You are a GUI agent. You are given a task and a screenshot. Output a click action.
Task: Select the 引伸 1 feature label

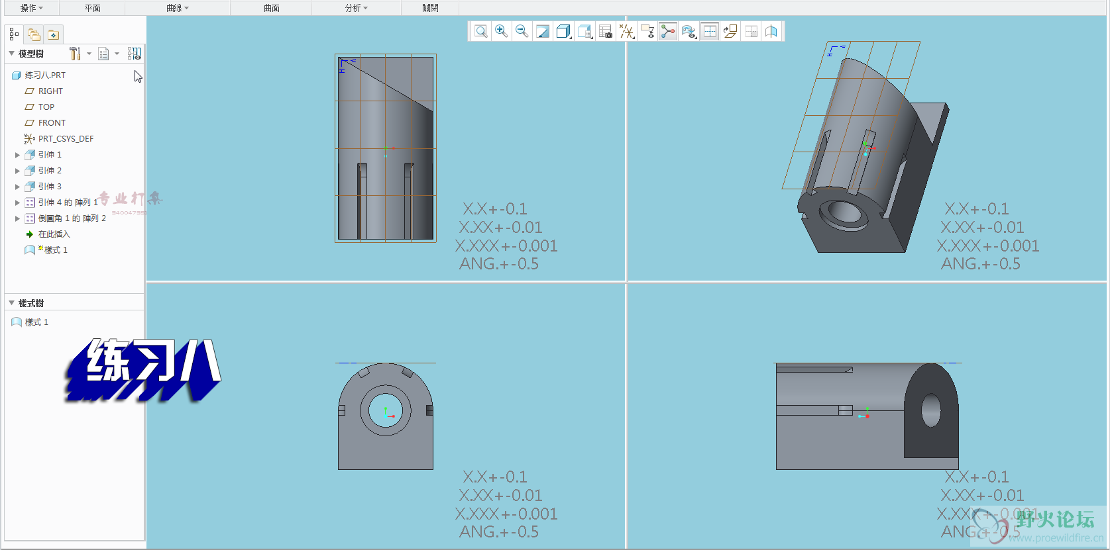50,155
